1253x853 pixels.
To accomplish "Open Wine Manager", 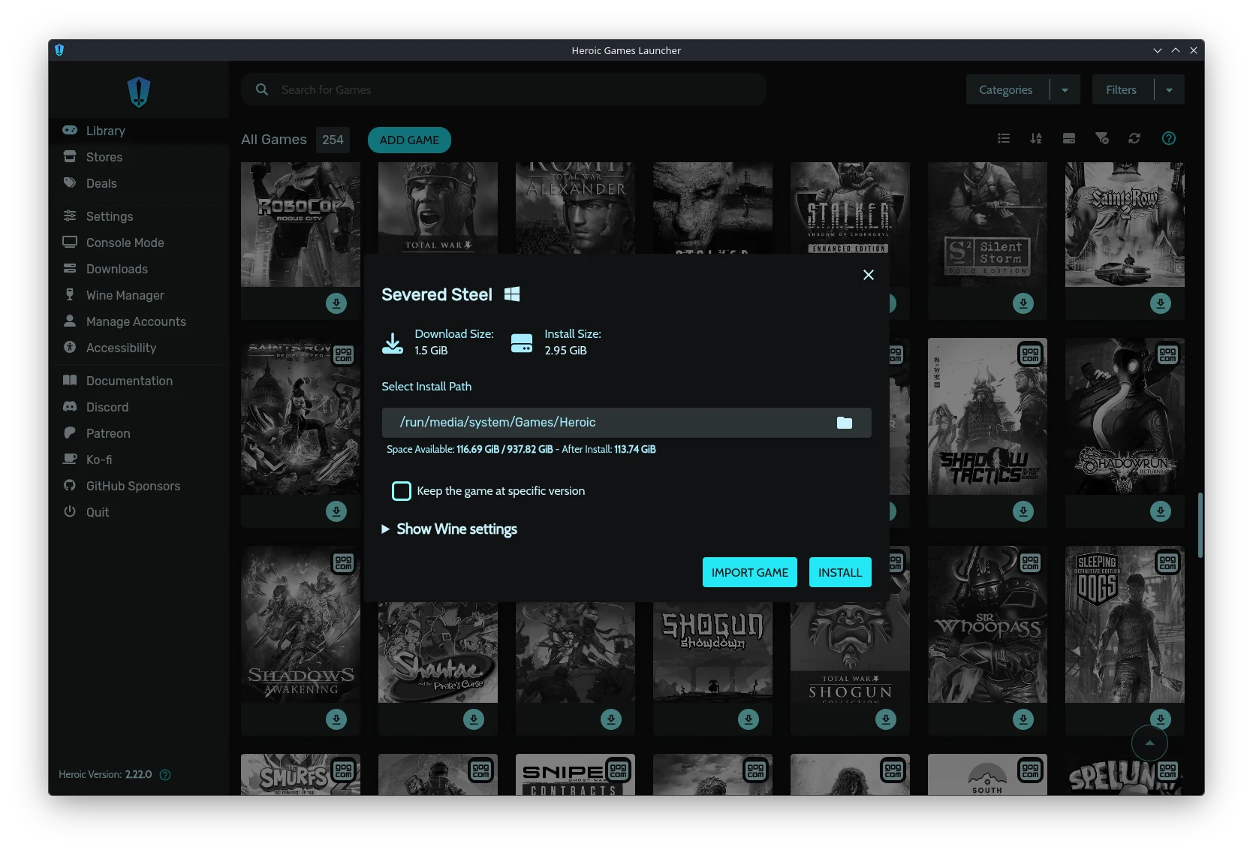I will pos(139,295).
